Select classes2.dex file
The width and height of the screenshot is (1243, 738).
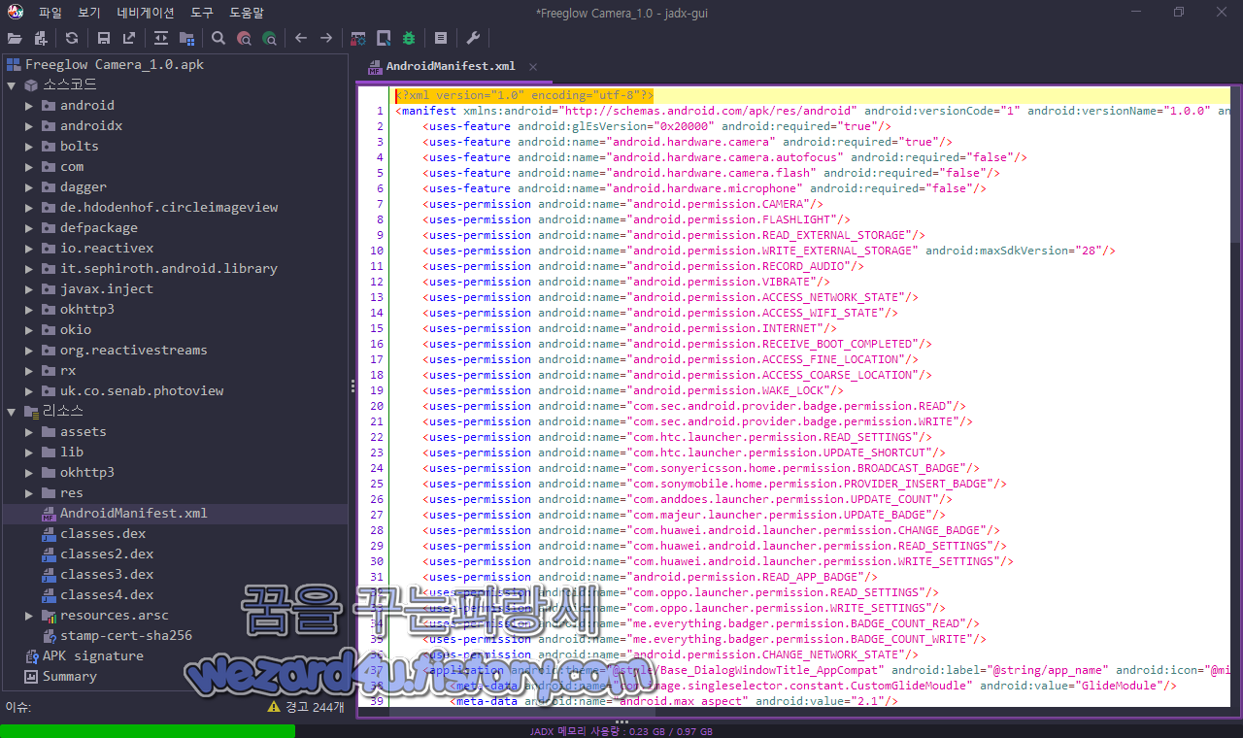(x=97, y=553)
